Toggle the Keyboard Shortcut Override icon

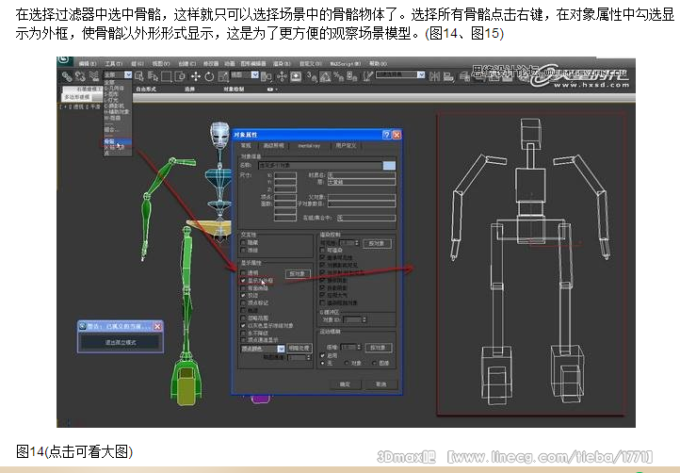click(296, 77)
